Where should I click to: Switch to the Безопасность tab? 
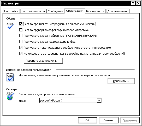(95, 11)
